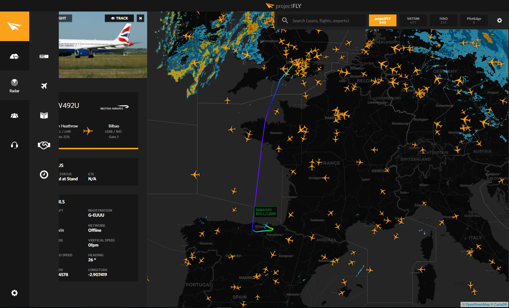Click the LEBB / BIO airport code

pos(113,132)
